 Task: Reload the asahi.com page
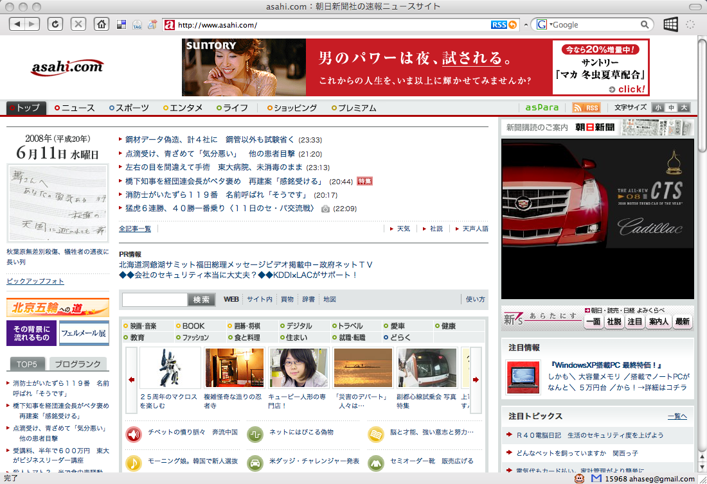point(55,24)
